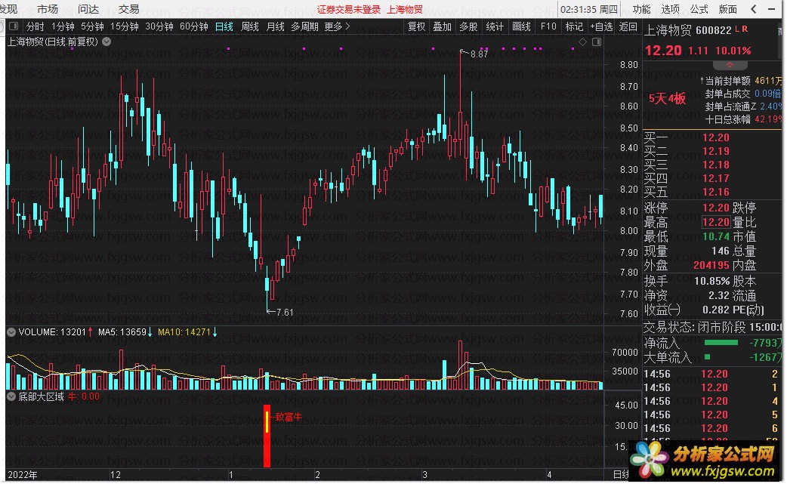Toggle the left sidebar panel icon

tap(14, 26)
